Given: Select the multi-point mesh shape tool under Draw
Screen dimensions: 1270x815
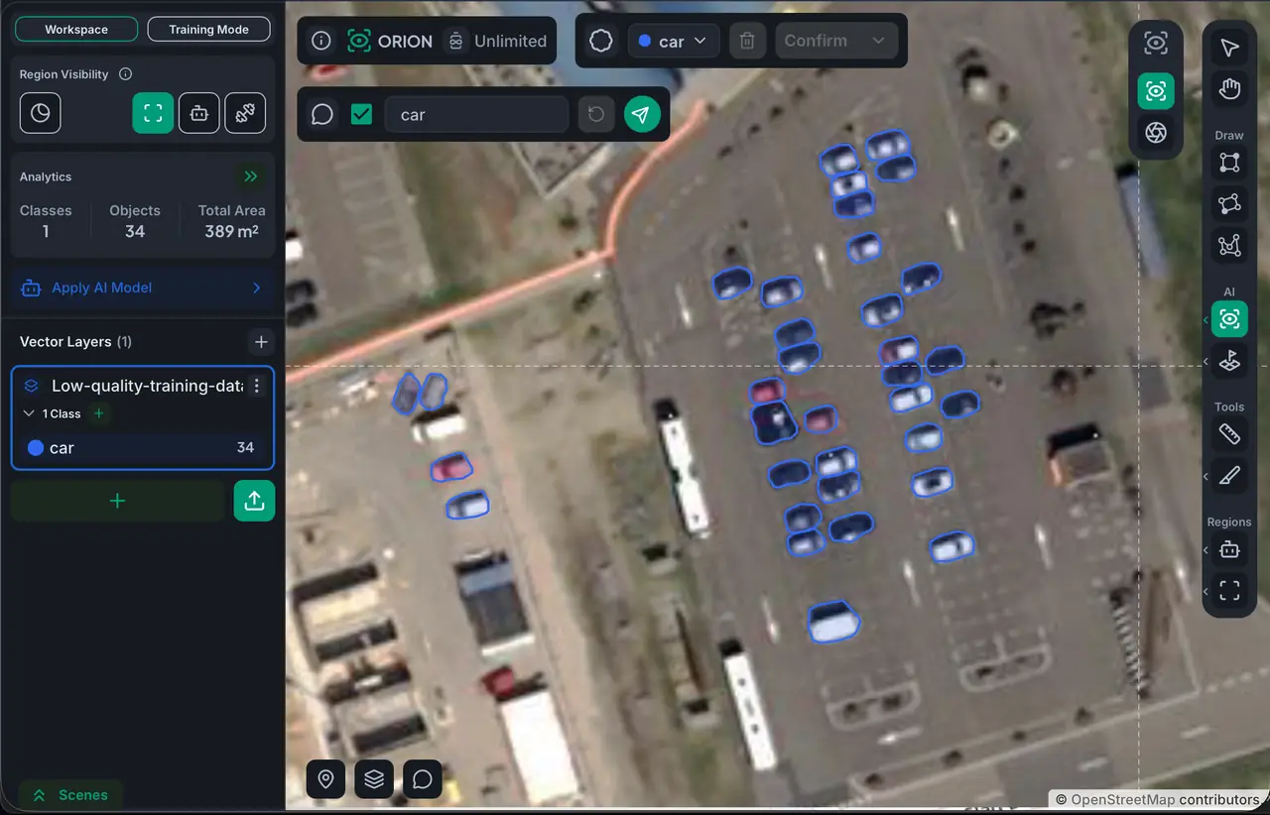Looking at the screenshot, I should point(1229,245).
